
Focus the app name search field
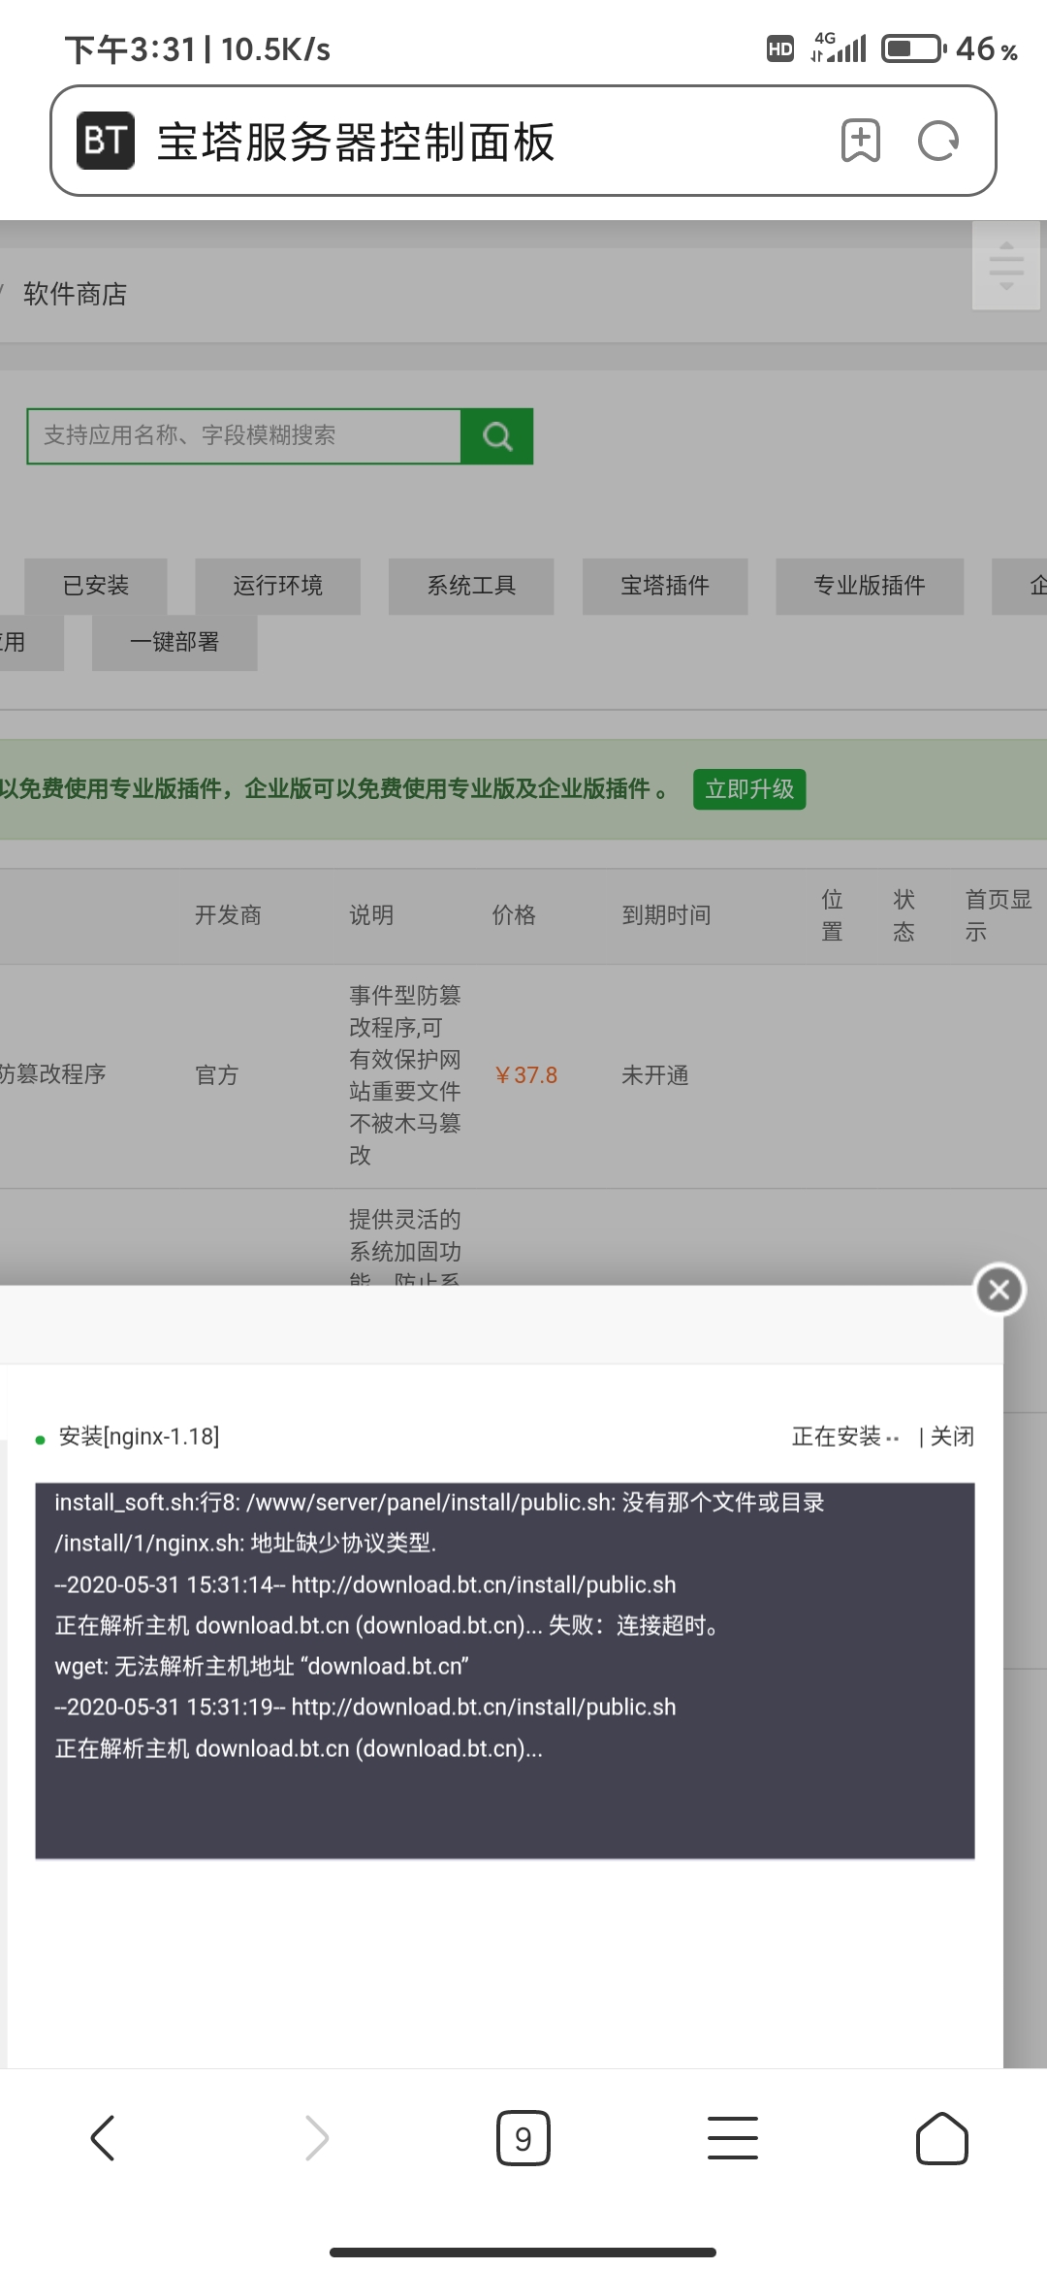click(x=244, y=436)
